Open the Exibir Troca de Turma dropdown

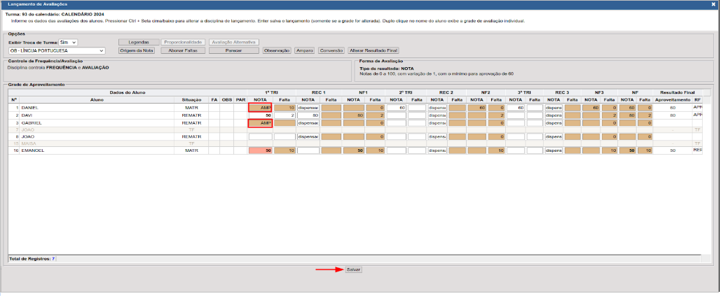point(68,42)
